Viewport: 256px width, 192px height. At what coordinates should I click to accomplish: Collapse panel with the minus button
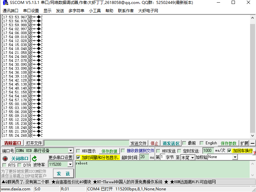[252, 143]
